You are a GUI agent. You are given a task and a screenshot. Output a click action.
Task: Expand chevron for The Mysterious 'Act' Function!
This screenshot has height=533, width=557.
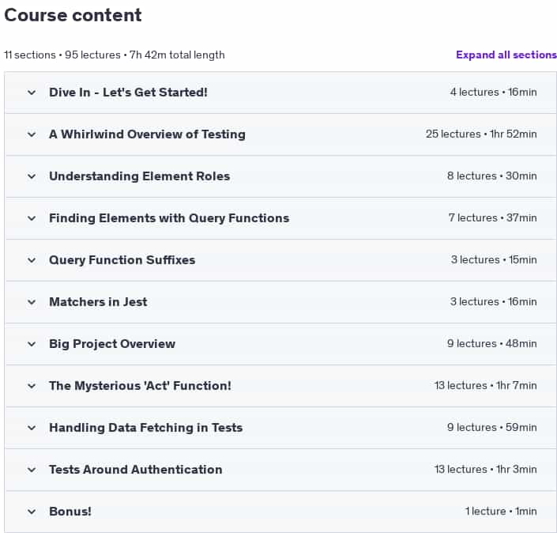(32, 386)
